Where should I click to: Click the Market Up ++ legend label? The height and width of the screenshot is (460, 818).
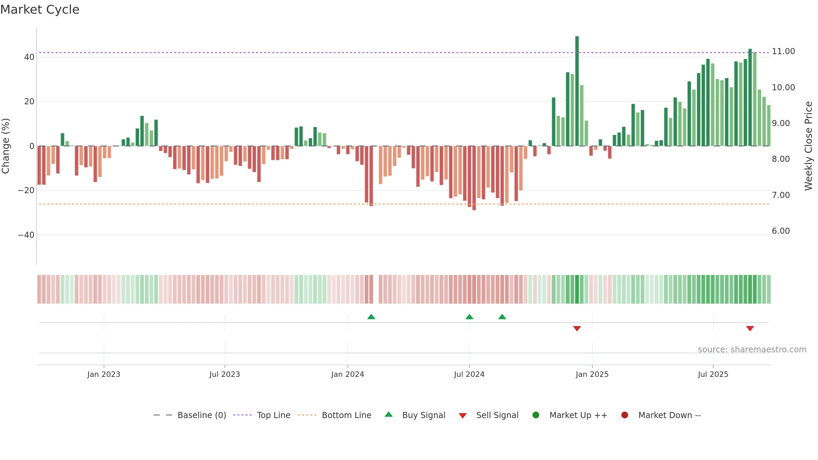(x=578, y=415)
